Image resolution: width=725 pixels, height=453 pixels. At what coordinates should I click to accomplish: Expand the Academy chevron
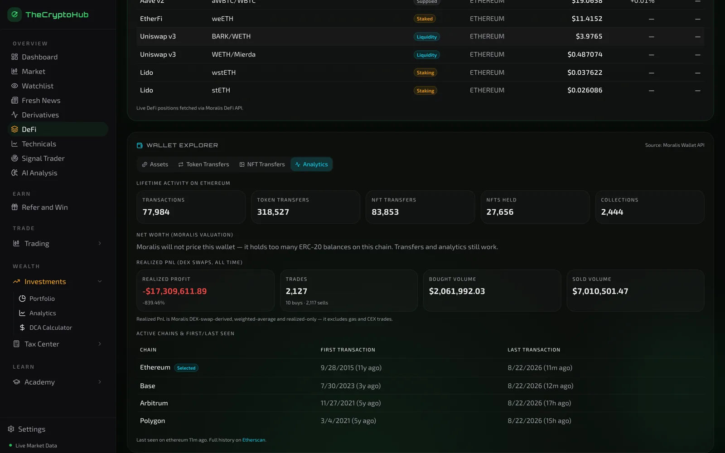[100, 382]
